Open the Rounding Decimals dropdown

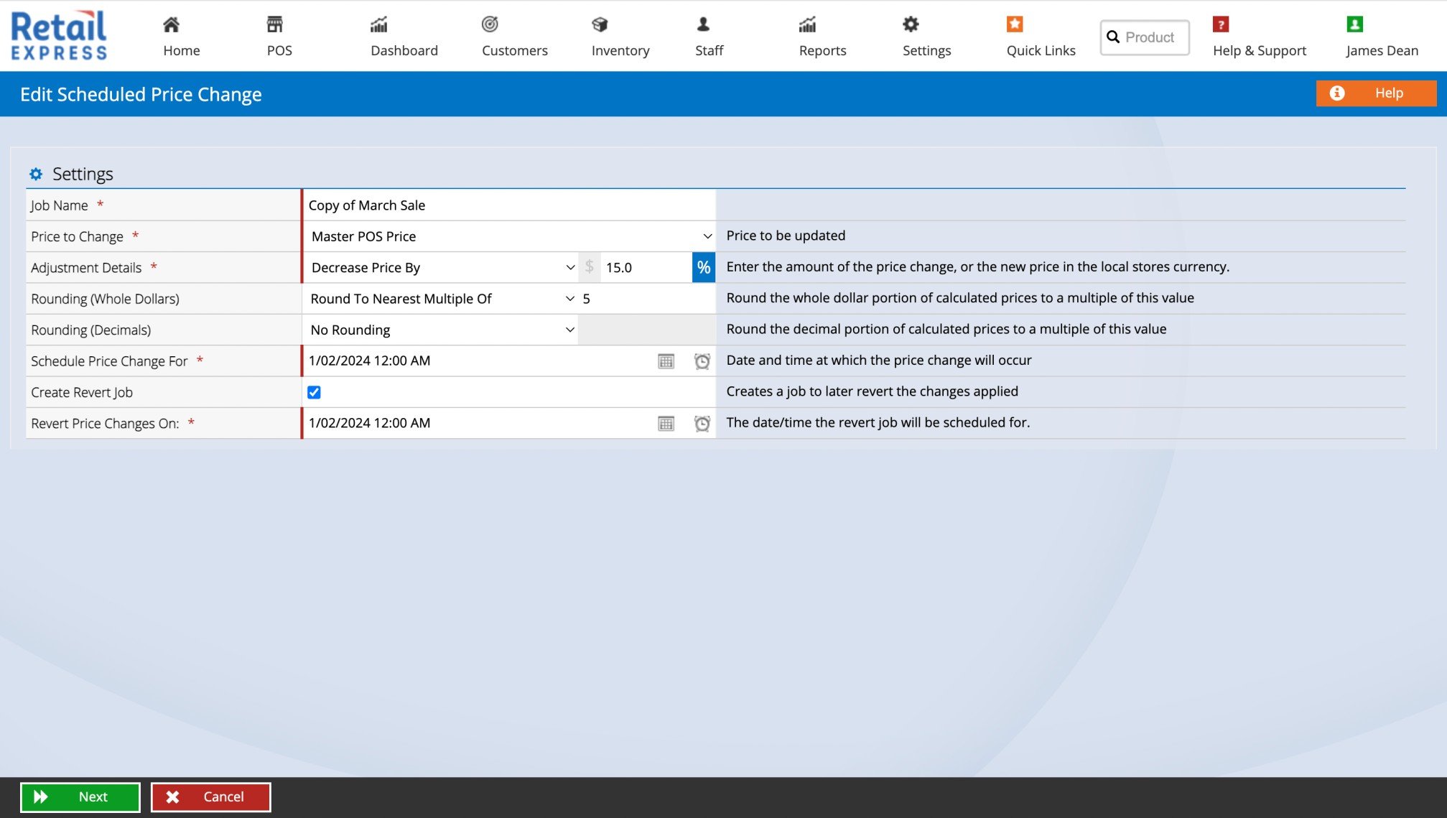click(441, 330)
